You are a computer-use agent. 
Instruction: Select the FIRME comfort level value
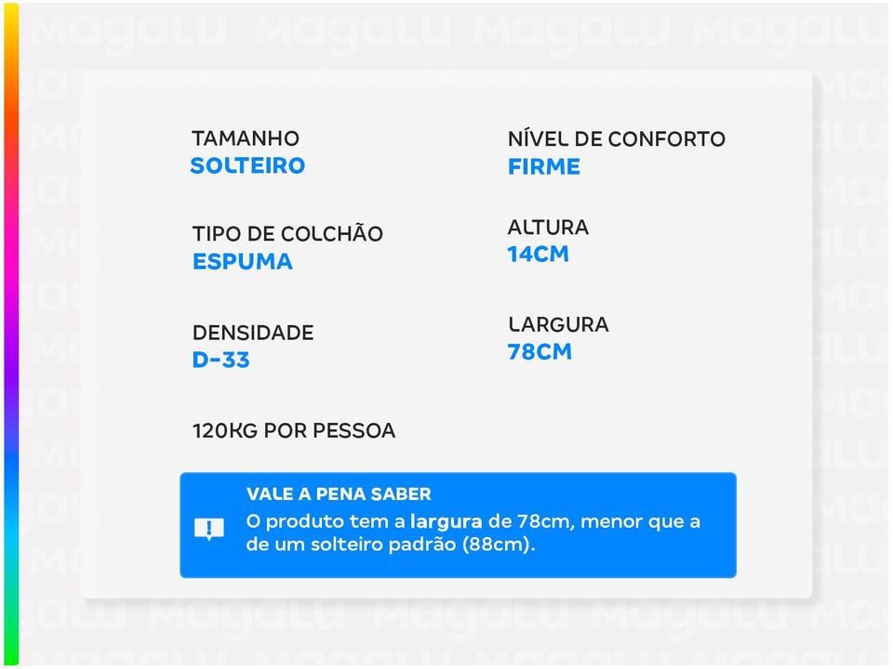543,167
